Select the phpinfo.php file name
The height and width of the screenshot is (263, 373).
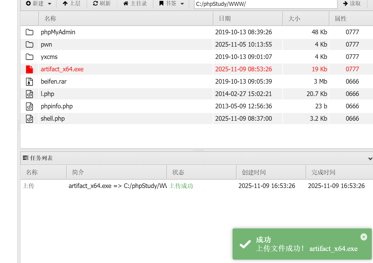[x=57, y=106]
